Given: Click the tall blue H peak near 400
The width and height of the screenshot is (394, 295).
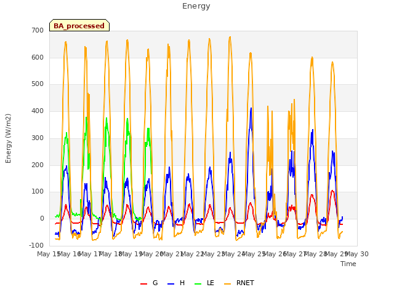Looking at the screenshot, I should (x=251, y=108).
